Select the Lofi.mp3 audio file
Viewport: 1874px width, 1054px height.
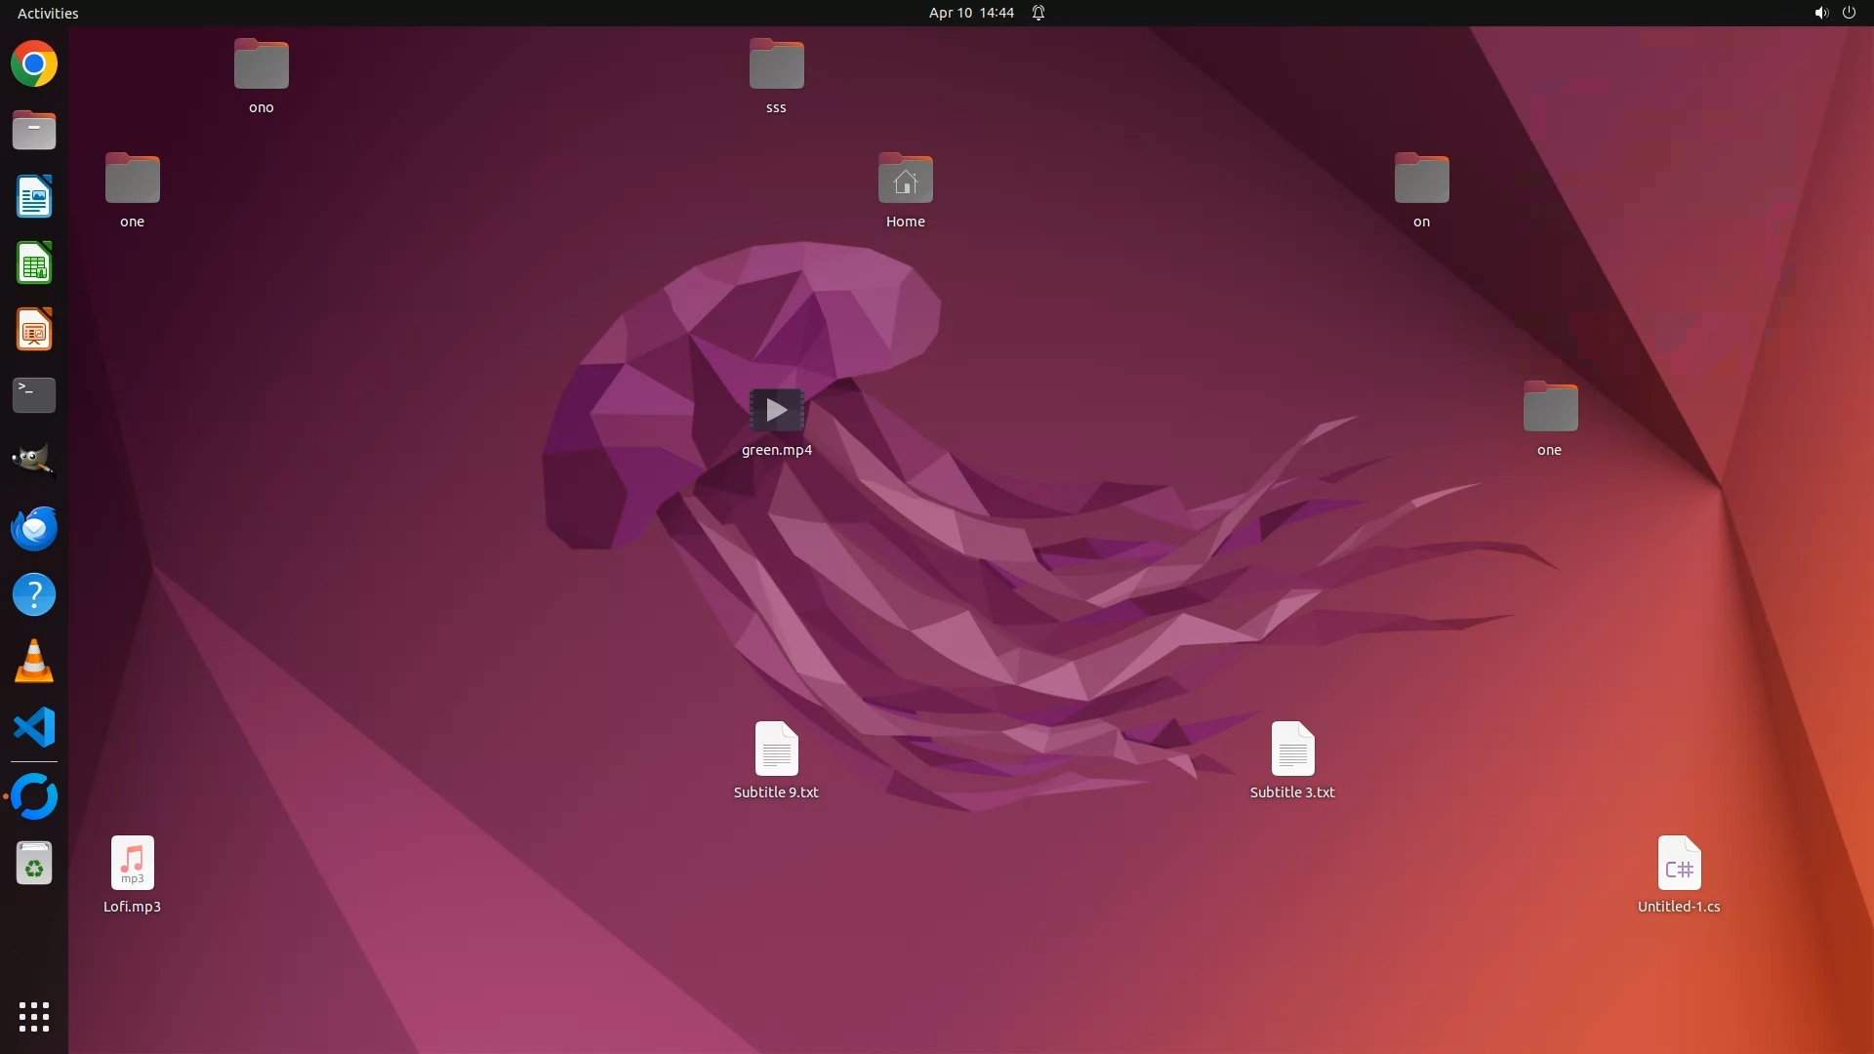(133, 864)
